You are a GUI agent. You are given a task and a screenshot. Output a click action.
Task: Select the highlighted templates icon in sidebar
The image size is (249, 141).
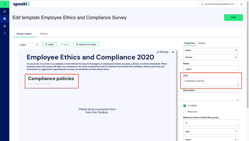click(5, 19)
